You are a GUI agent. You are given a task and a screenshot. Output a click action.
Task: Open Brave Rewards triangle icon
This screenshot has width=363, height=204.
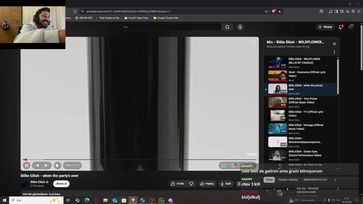click(280, 11)
